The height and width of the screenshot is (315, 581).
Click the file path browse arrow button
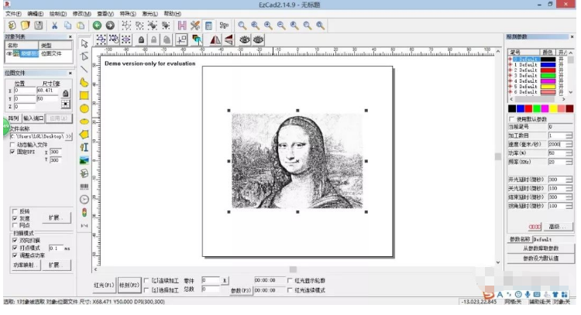(x=68, y=136)
